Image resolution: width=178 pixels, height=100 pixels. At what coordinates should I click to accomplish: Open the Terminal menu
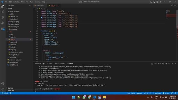pyautogui.click(x=38, y=2)
